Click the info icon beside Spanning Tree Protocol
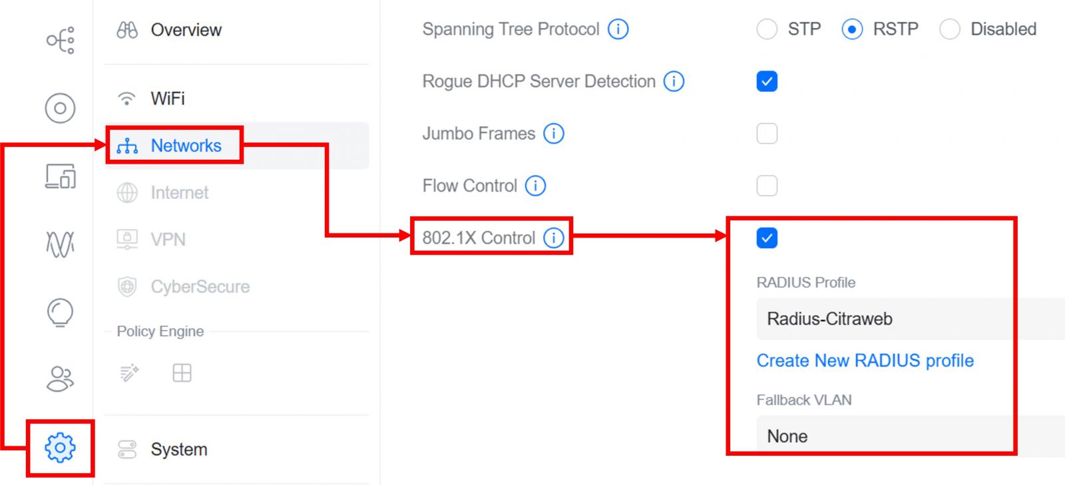The width and height of the screenshot is (1065, 485). 618,29
